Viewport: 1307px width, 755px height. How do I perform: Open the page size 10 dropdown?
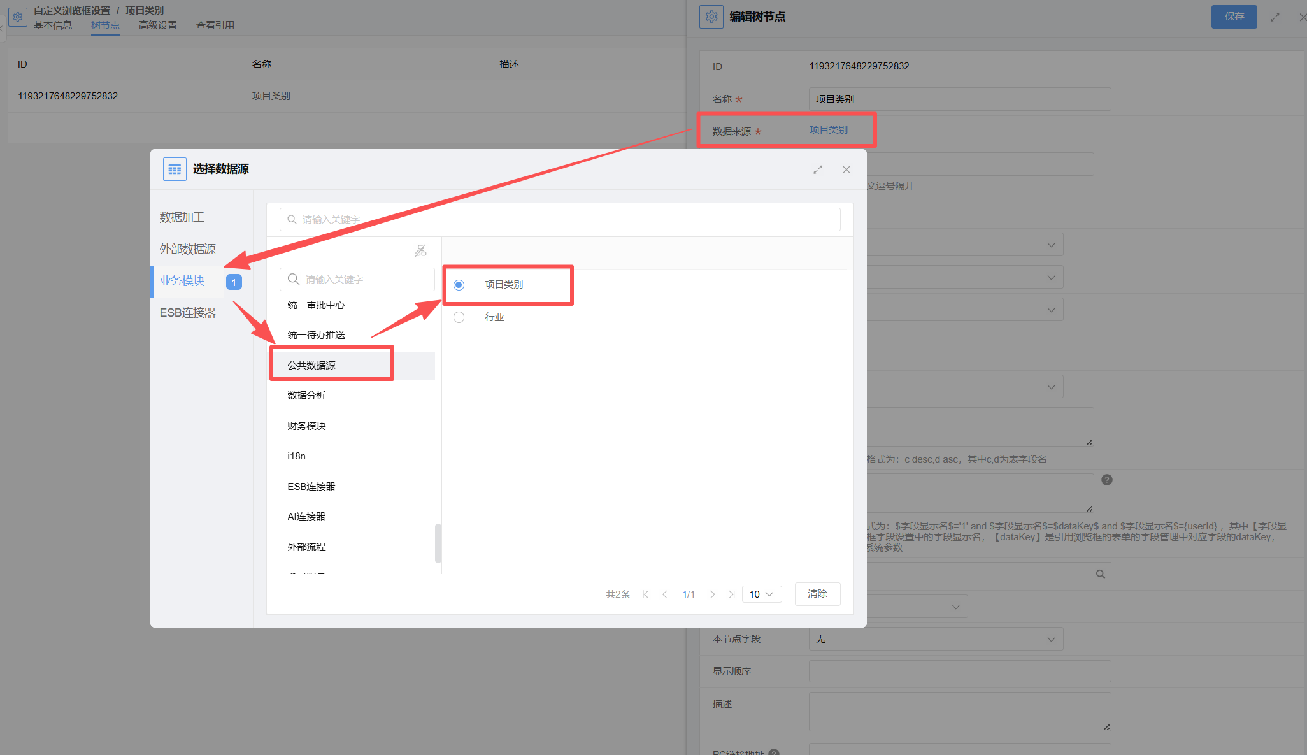[761, 594]
